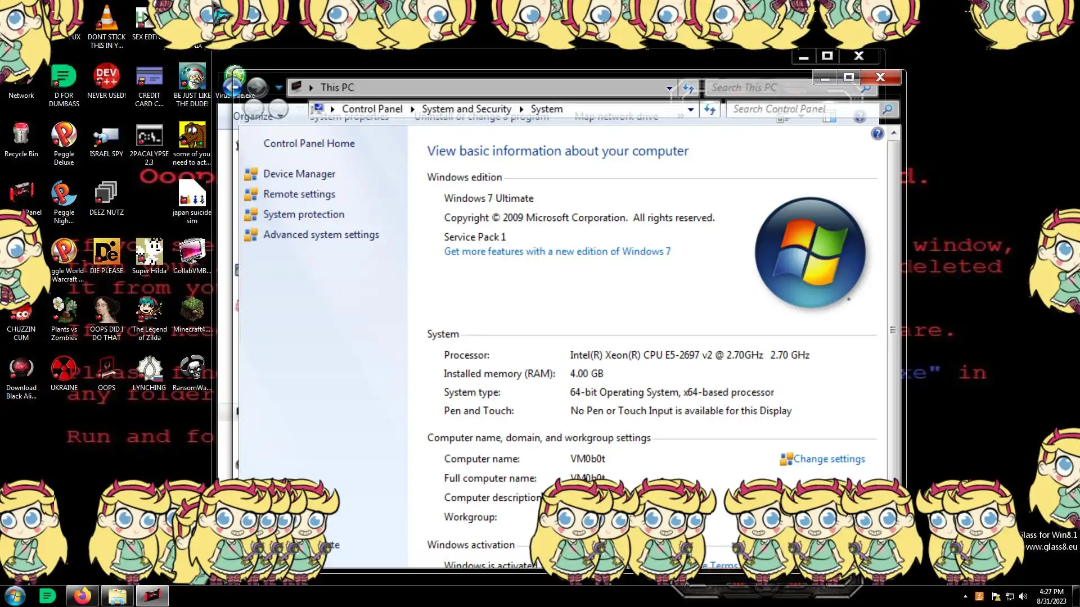Click the Start button orb
Screen dimensions: 1080x607
tap(15, 596)
